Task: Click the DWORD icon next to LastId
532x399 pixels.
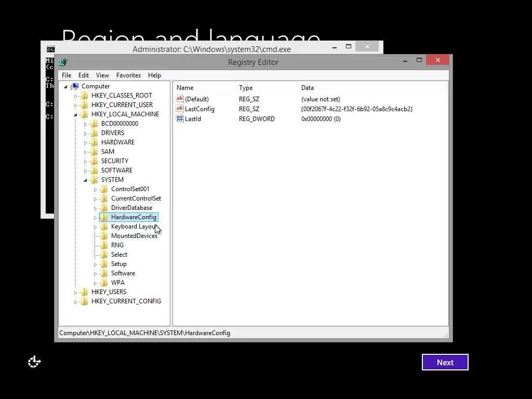Action: (x=179, y=118)
